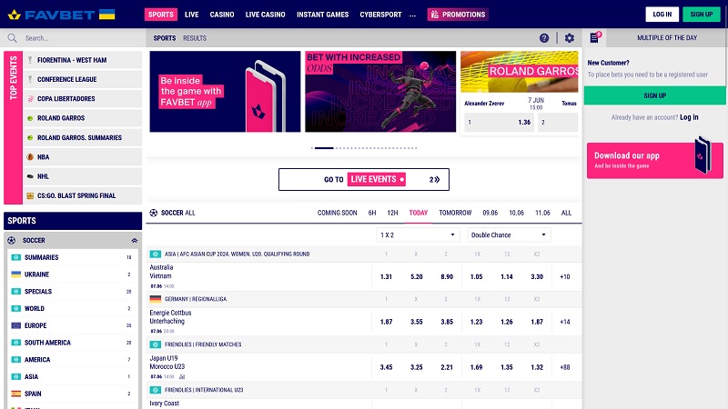Screen dimensions: 728x409
Task: Click the Conference League trophy icon
Action: click(x=30, y=79)
